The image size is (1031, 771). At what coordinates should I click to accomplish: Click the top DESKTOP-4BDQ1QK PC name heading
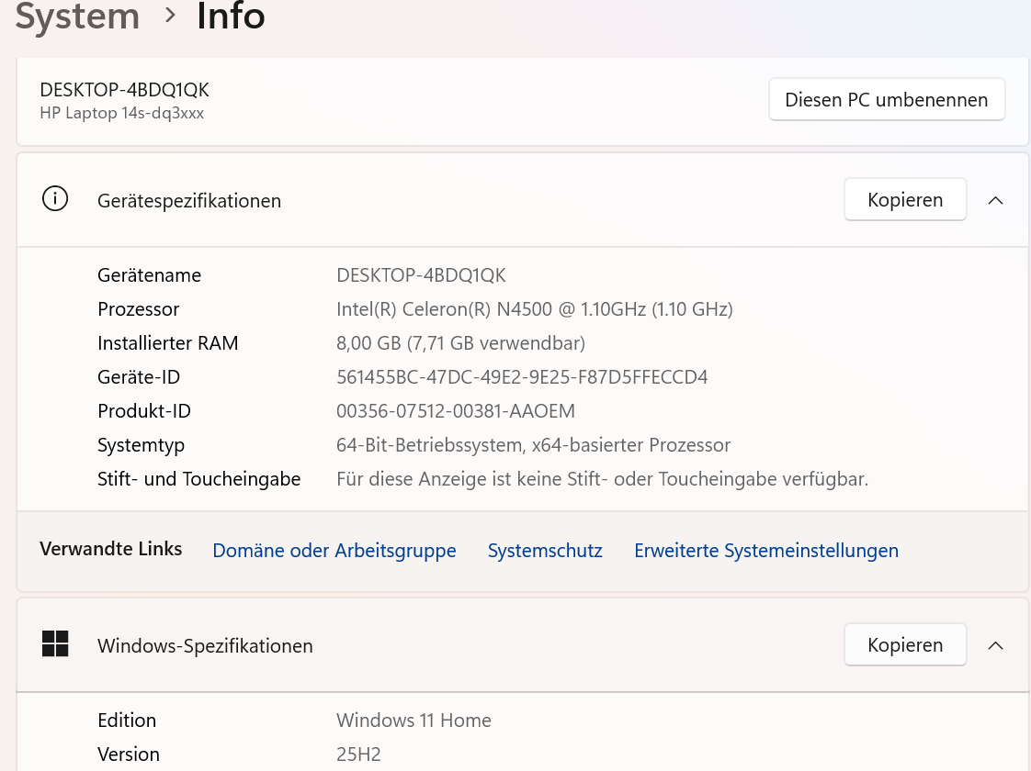point(124,89)
